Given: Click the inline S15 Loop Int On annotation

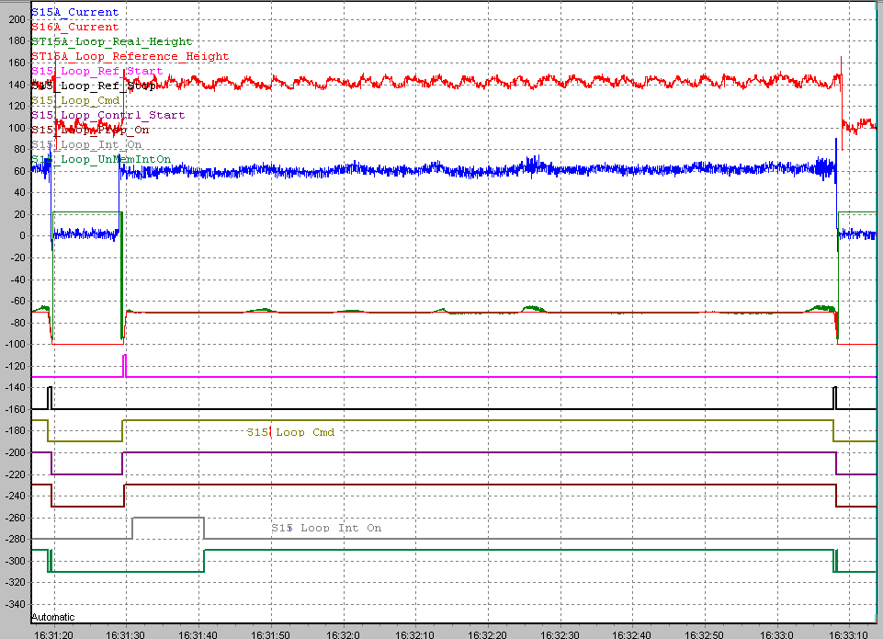Looking at the screenshot, I should (326, 528).
